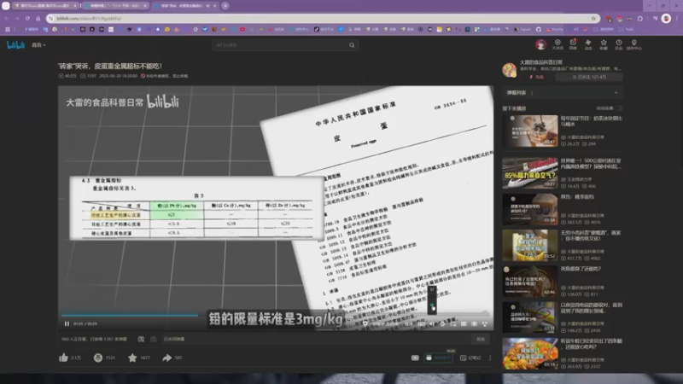Focus the bilibili search input field
This screenshot has height=384, width=683.
click(x=280, y=45)
